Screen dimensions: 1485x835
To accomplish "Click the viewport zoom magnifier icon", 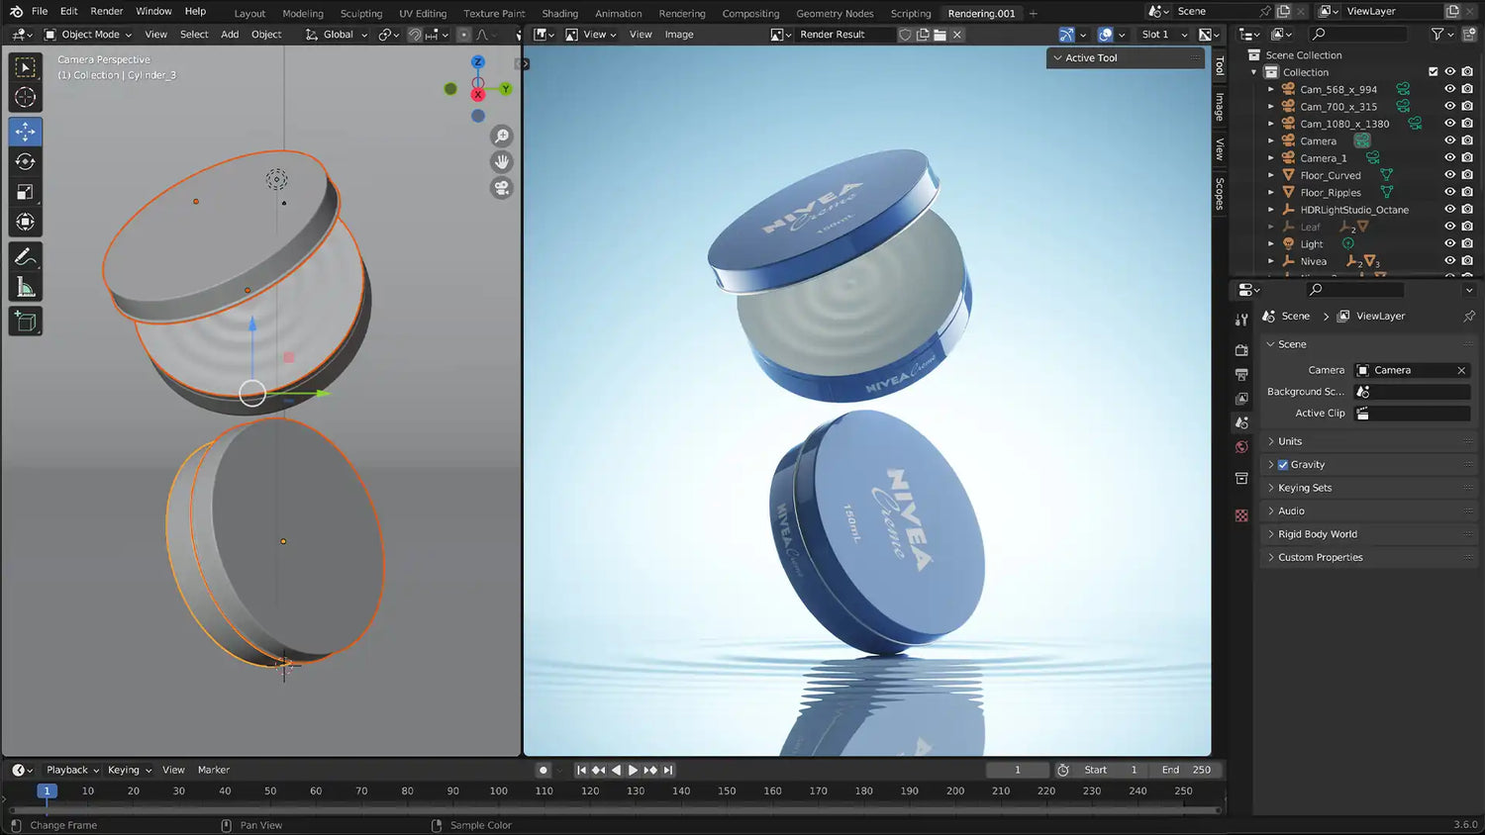I will tap(502, 136).
